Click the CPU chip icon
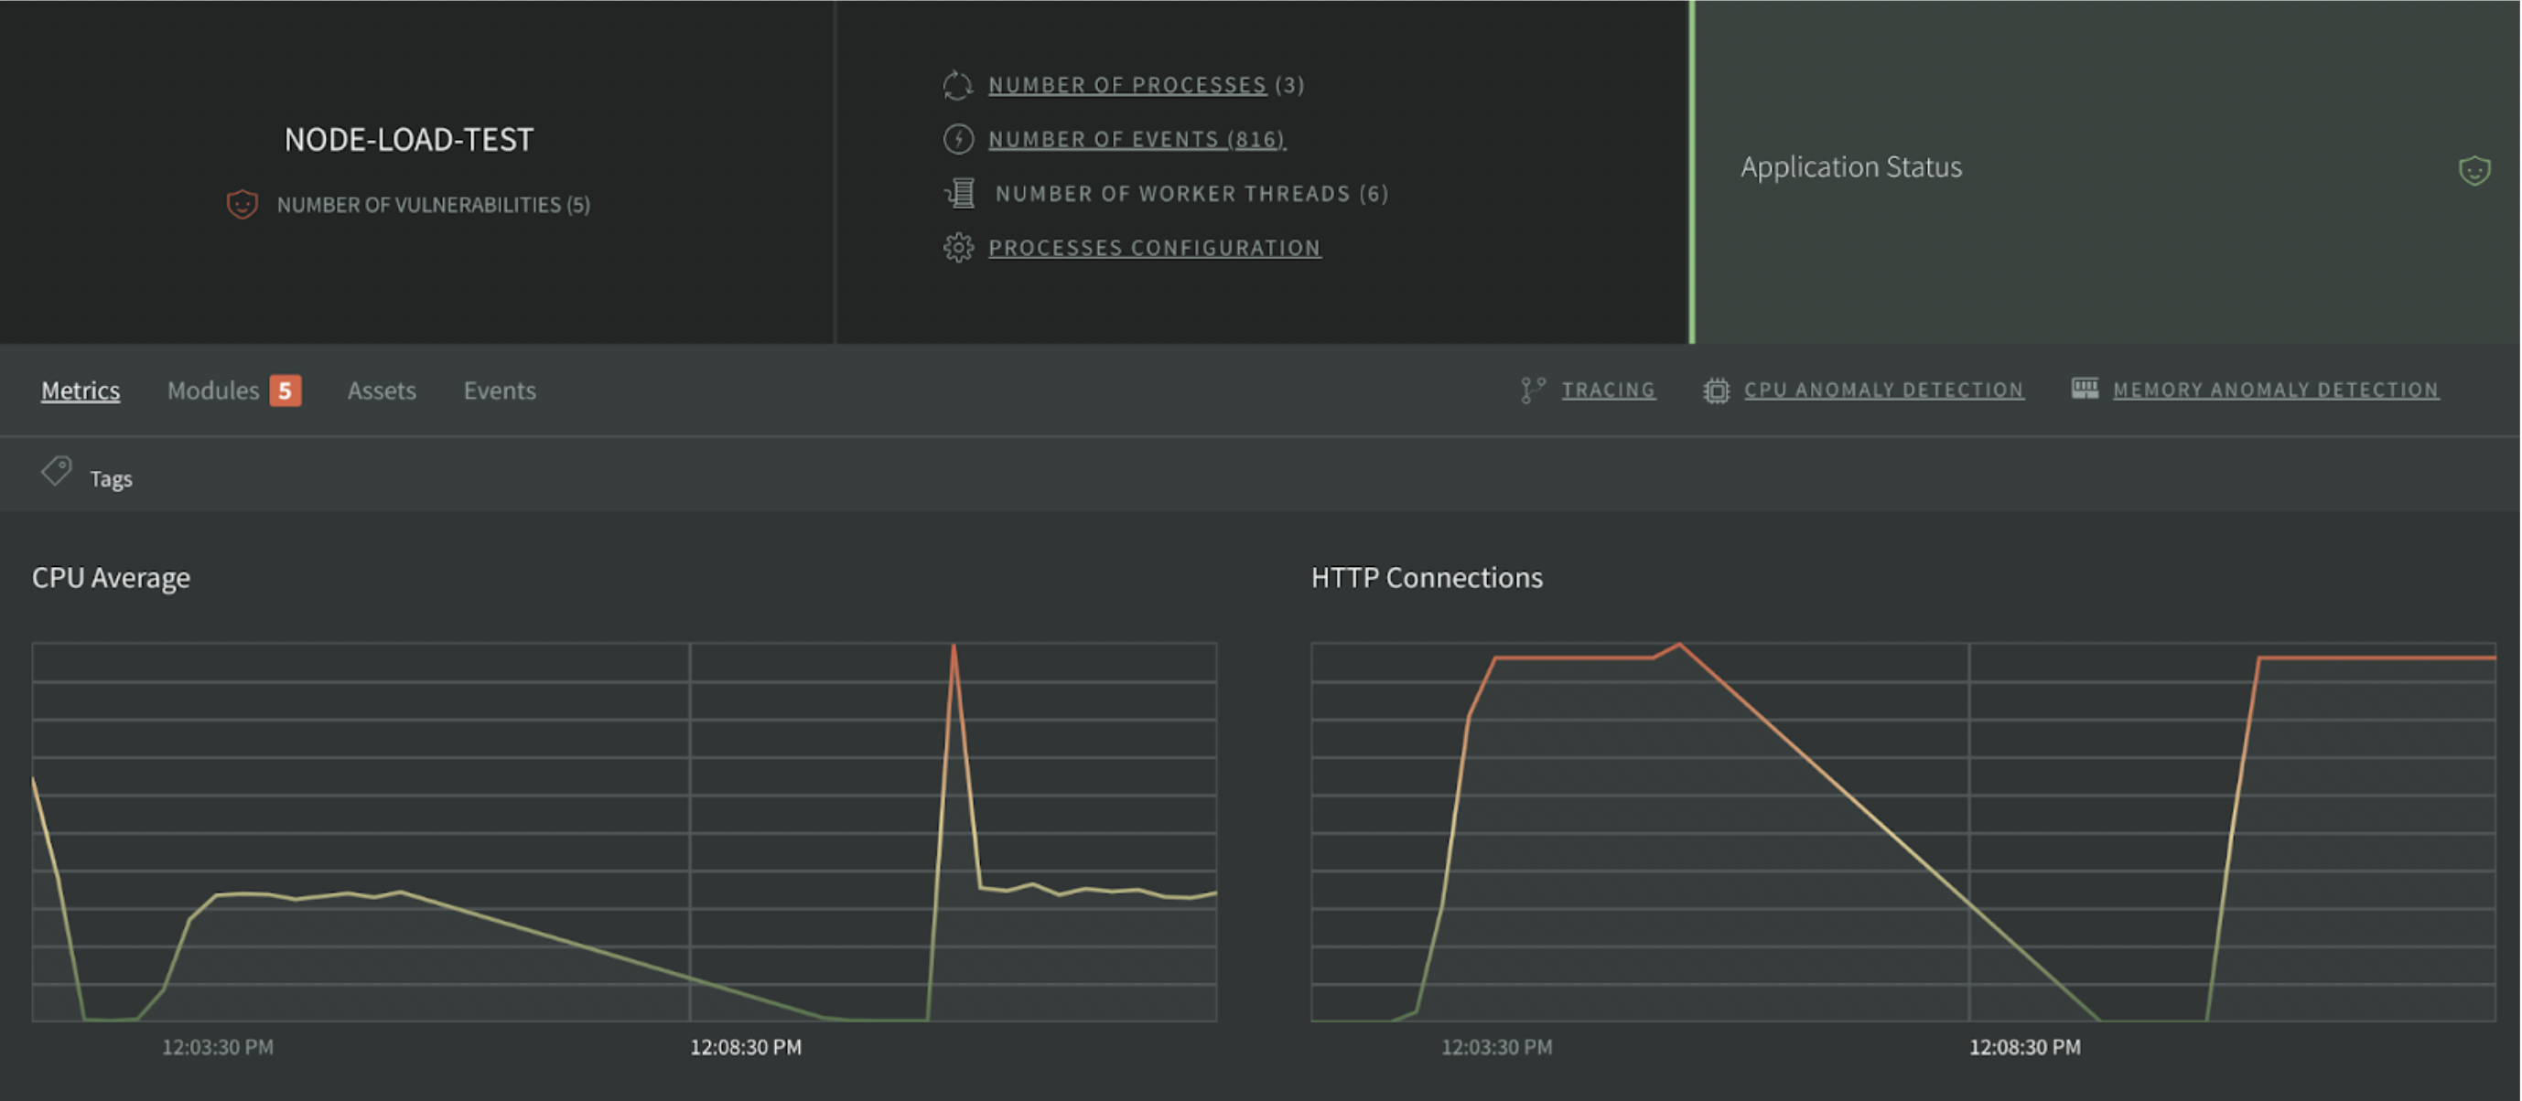This screenshot has height=1101, width=2522. point(1715,390)
